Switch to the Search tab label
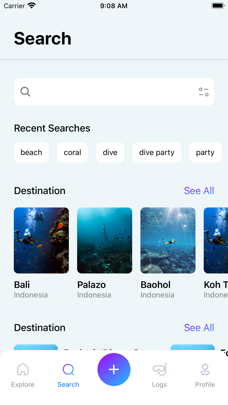 click(x=68, y=384)
